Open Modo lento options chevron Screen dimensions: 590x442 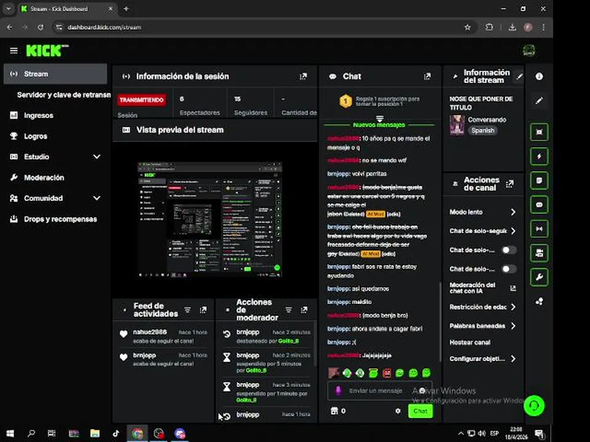tap(513, 212)
